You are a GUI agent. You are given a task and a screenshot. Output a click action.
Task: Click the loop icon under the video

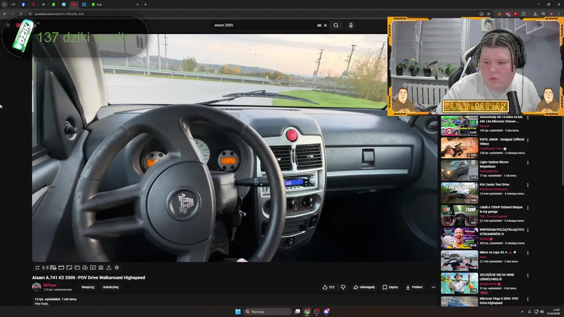tap(37, 268)
